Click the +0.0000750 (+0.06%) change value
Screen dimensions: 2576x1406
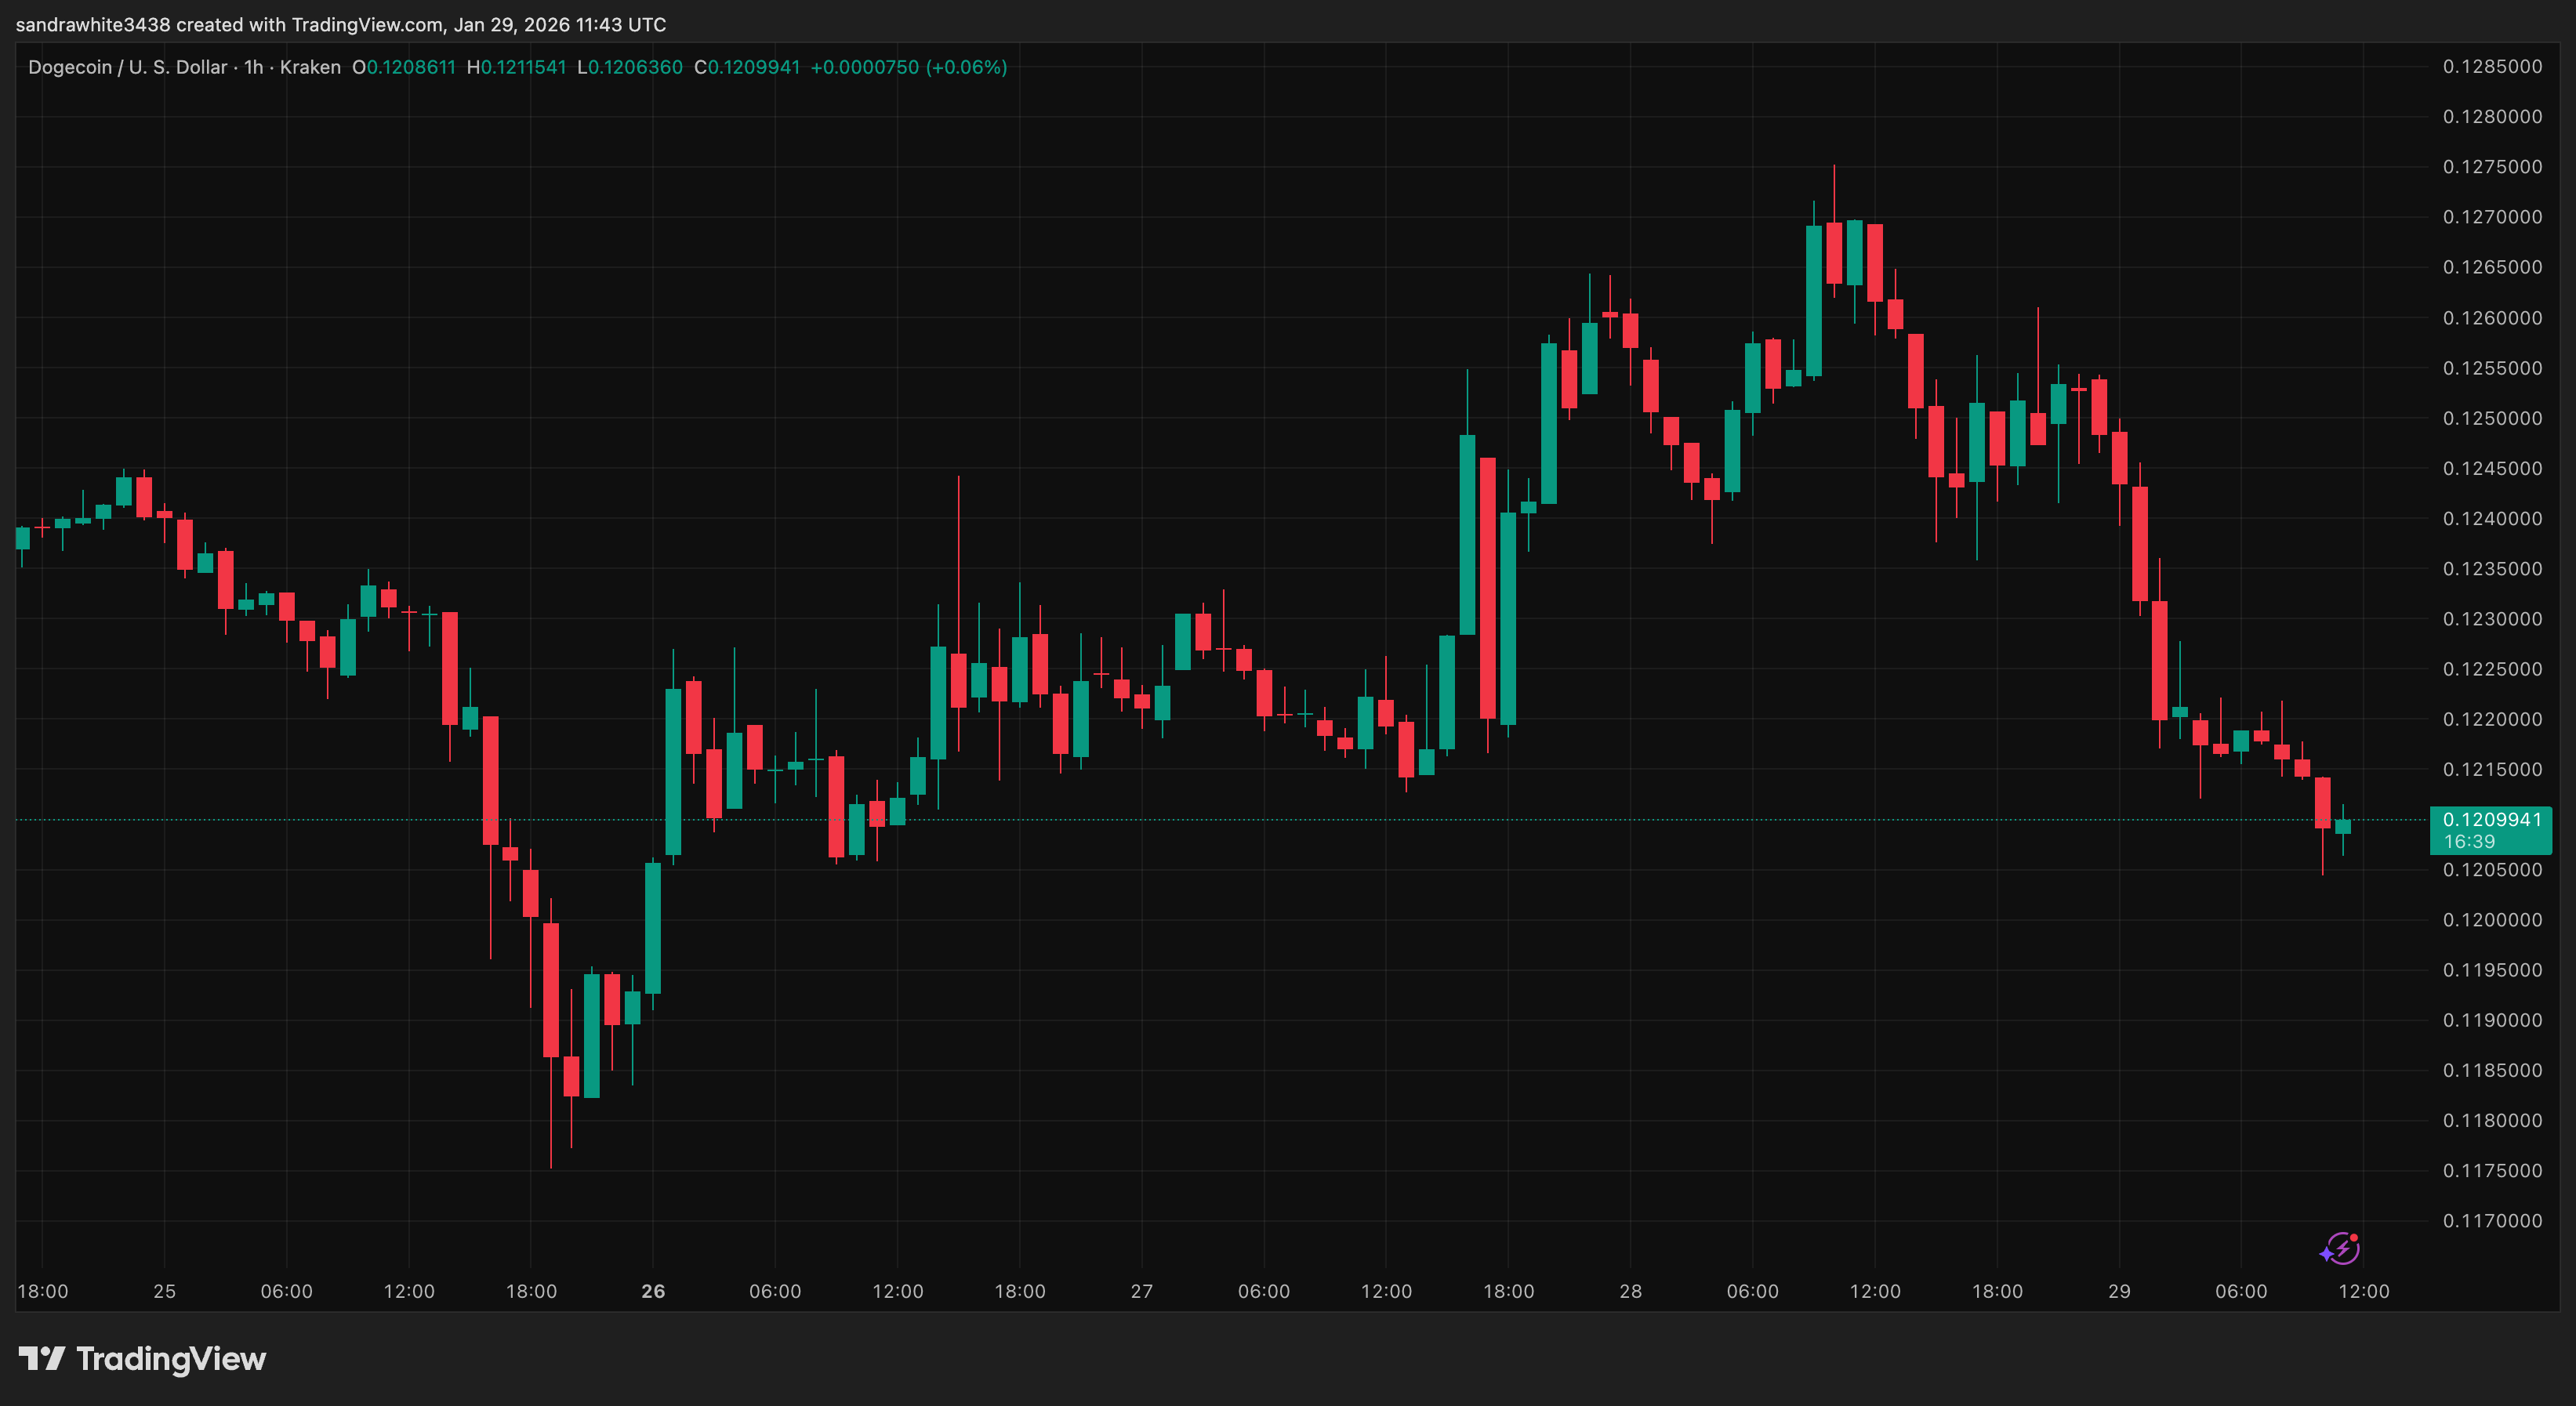pyautogui.click(x=908, y=67)
